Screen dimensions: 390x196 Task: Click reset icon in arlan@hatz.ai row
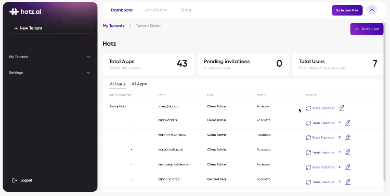coord(308,123)
